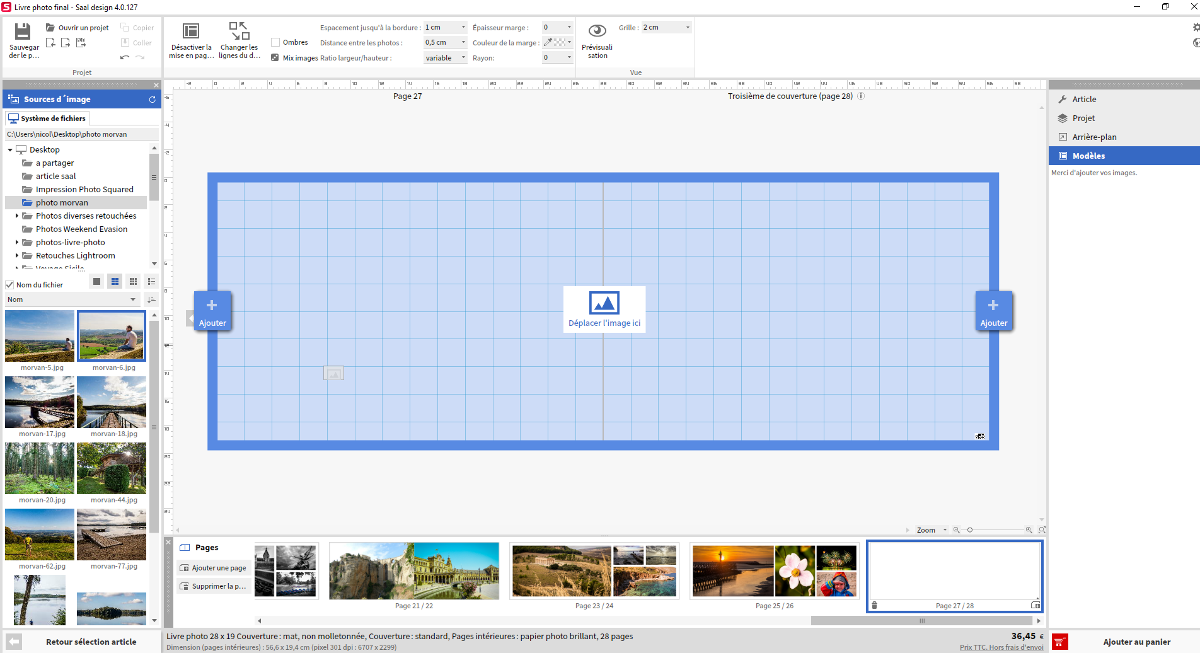Add a page after page 27/28

tap(1036, 606)
